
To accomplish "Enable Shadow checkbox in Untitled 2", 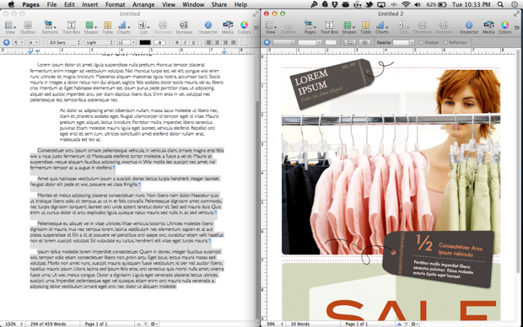I will click(x=421, y=42).
